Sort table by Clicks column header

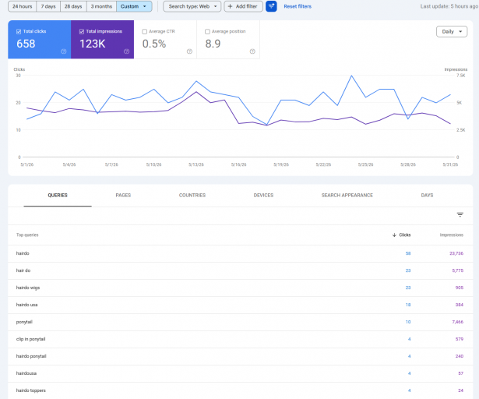coord(405,235)
